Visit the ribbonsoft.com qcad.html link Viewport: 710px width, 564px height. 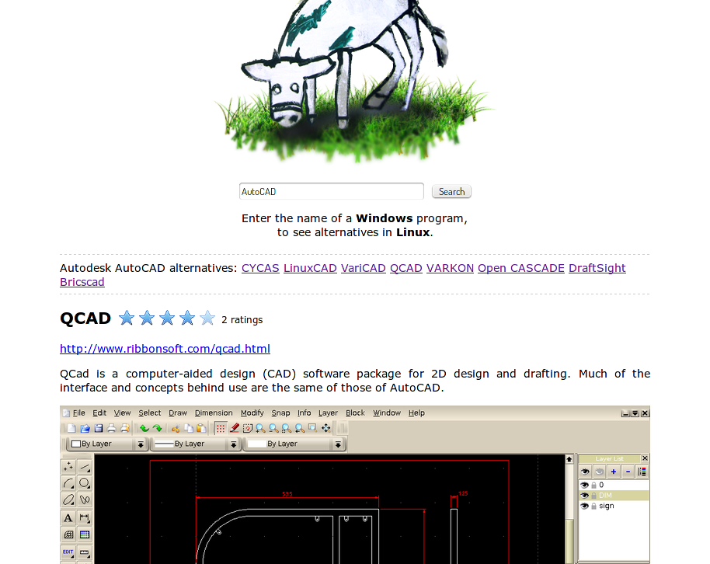165,349
